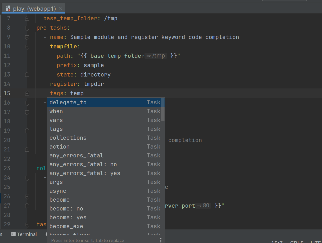Select the 'tags' completion entry
The height and width of the screenshot is (243, 322).
[x=104, y=129]
